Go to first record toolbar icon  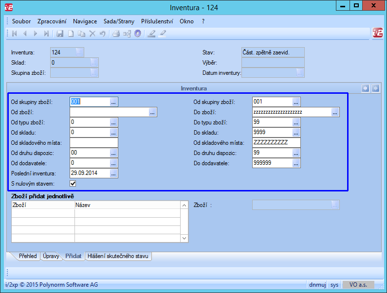[x=14, y=34]
